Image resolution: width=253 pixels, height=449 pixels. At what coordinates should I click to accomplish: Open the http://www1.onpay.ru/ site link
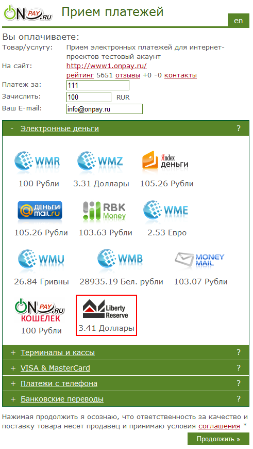point(107,66)
